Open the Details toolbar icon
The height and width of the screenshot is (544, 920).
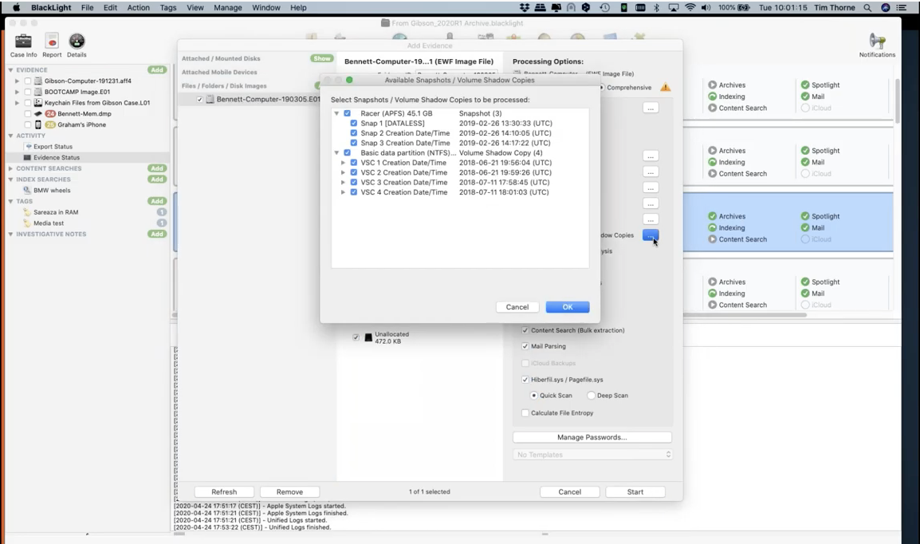click(77, 41)
